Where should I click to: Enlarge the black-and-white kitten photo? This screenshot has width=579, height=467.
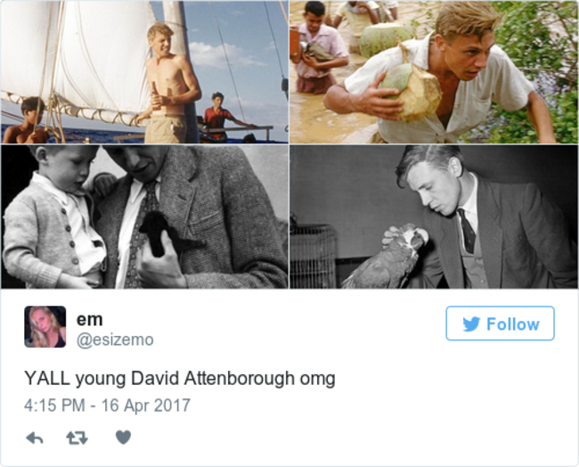pyautogui.click(x=144, y=217)
